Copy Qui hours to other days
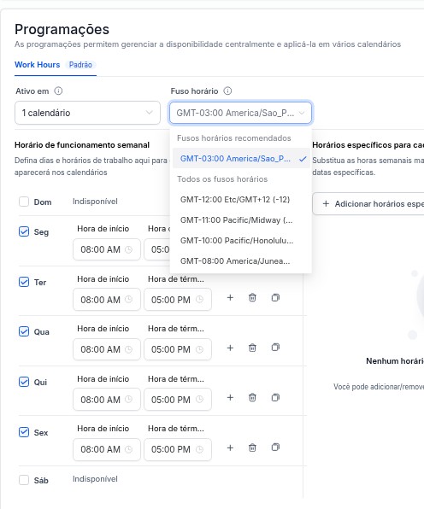Image resolution: width=424 pixels, height=509 pixels. coord(275,398)
